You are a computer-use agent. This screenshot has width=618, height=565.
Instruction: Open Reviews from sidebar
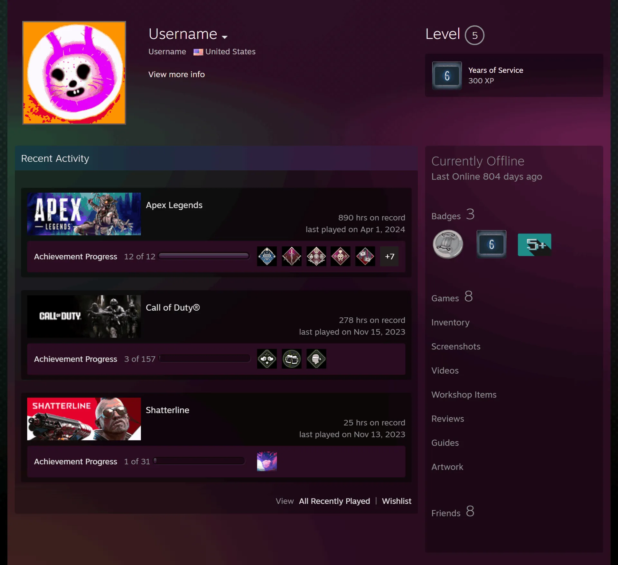coord(447,419)
